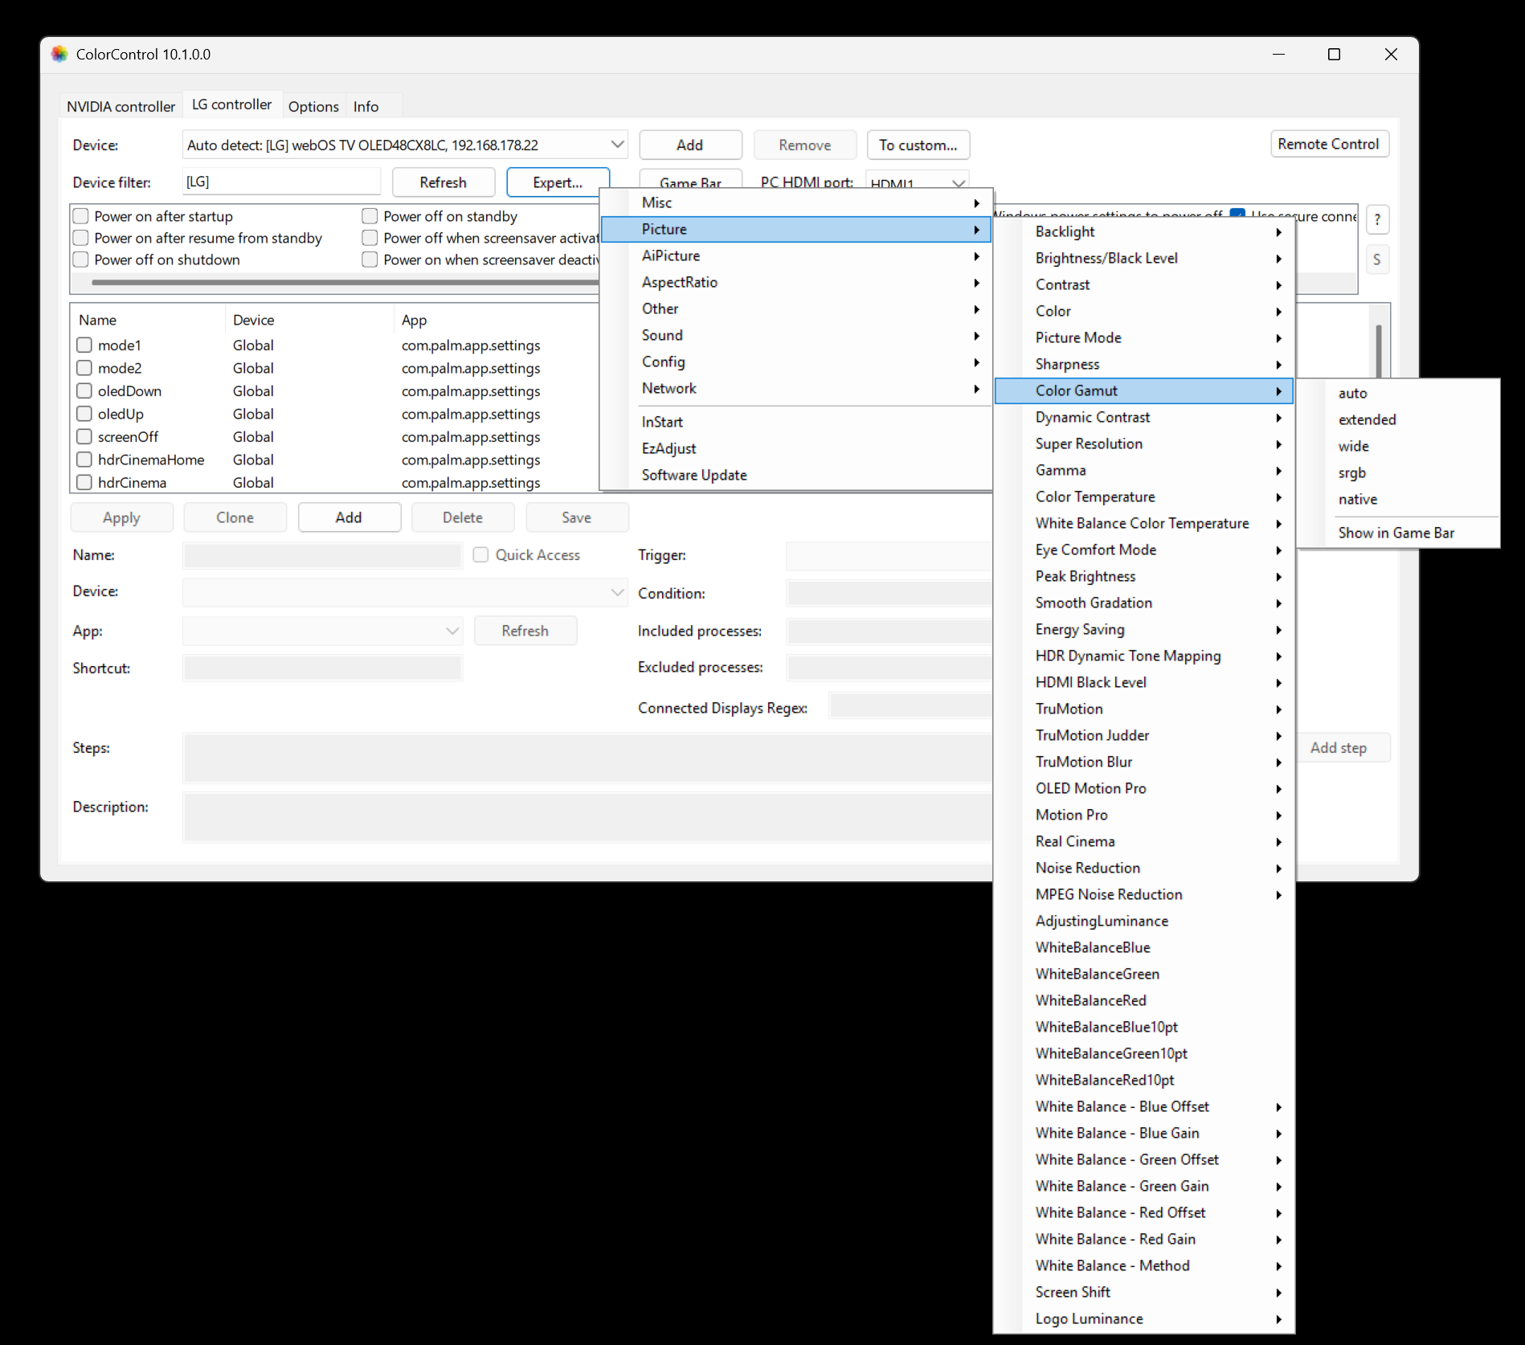Click the horizontal scrollbar under power options
The width and height of the screenshot is (1525, 1345).
(x=345, y=282)
